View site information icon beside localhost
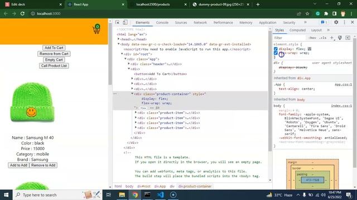Viewport: 357px width, 200px height. coord(33,13)
